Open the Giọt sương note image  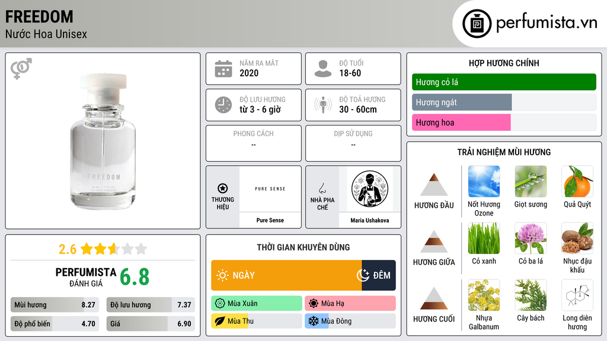point(531,181)
